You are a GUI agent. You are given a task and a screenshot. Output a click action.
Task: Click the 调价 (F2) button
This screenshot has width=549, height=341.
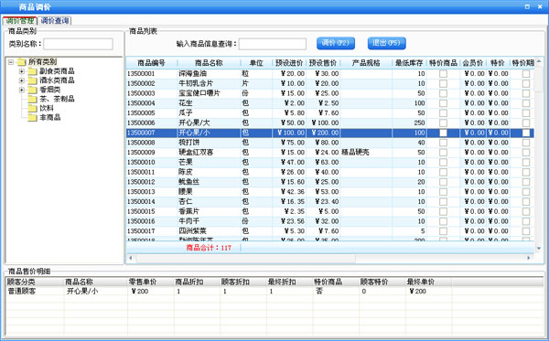(336, 43)
